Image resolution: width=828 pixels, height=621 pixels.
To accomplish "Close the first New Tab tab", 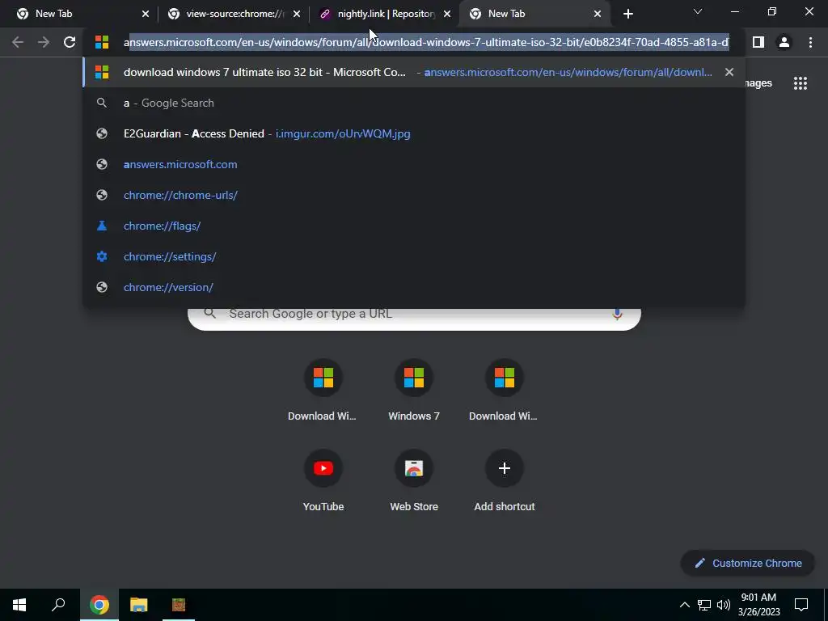I will (x=146, y=15).
